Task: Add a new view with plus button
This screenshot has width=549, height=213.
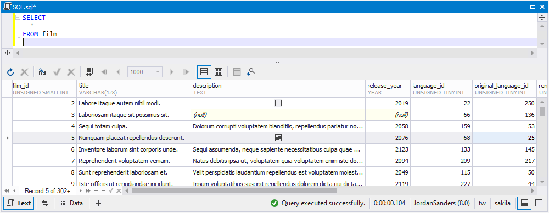Action: [98, 203]
